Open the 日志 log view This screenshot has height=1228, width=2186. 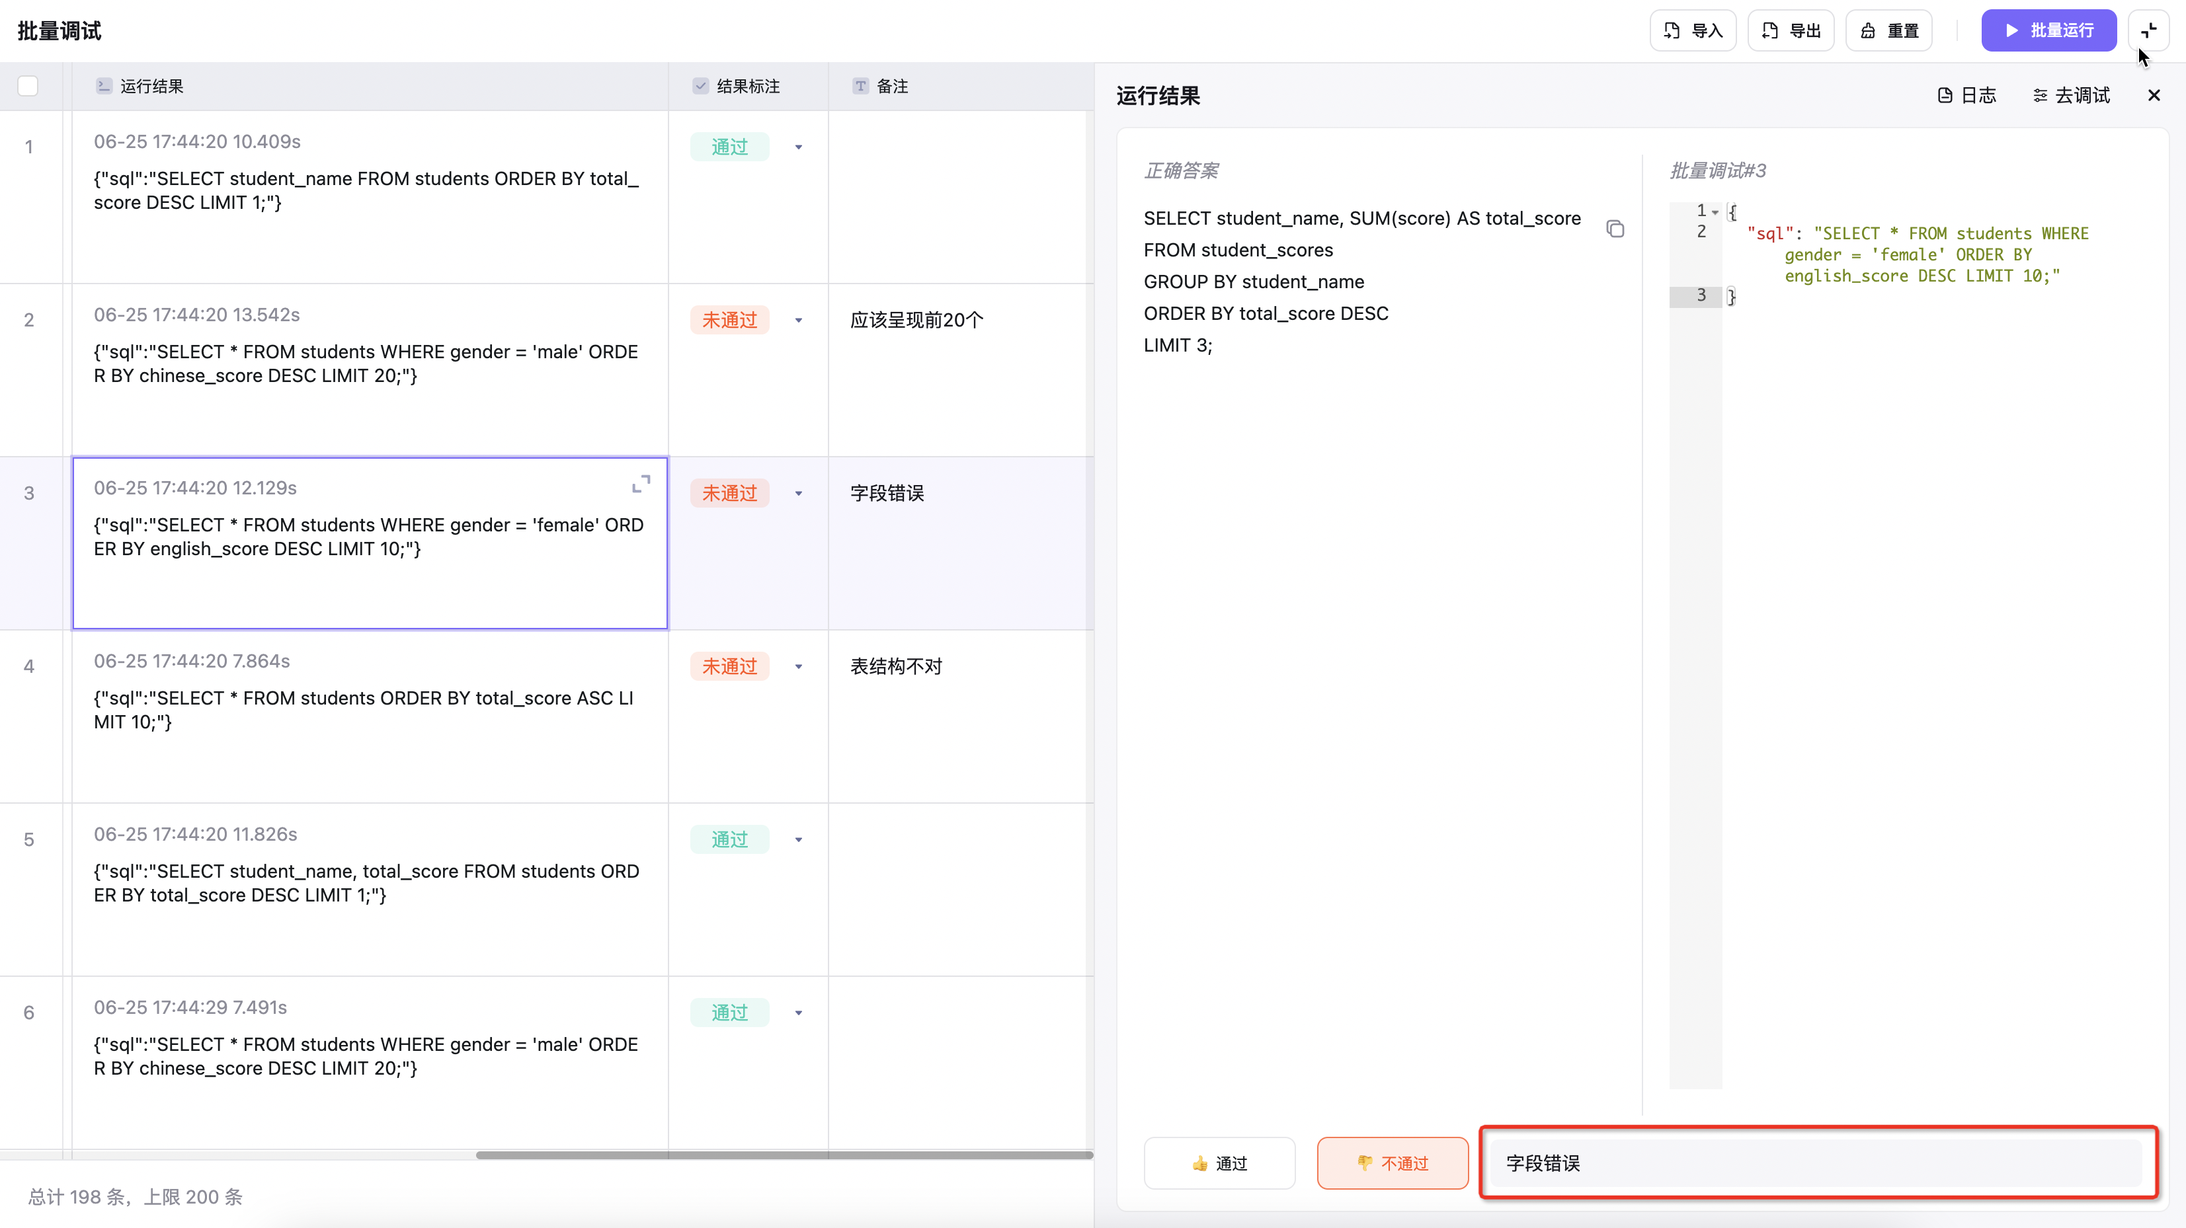1967,95
